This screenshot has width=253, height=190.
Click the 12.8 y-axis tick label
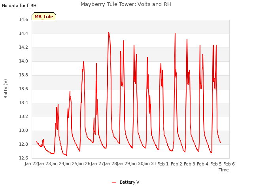pyautogui.click(x=24, y=144)
